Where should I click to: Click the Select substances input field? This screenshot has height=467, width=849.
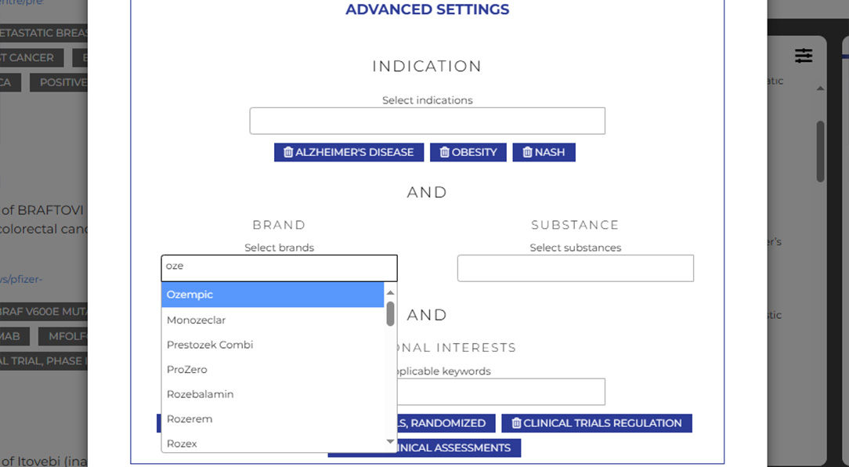pyautogui.click(x=575, y=268)
